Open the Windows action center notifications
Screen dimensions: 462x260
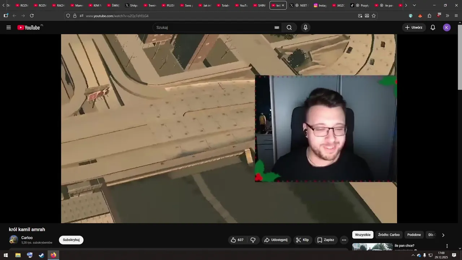[x=454, y=255]
